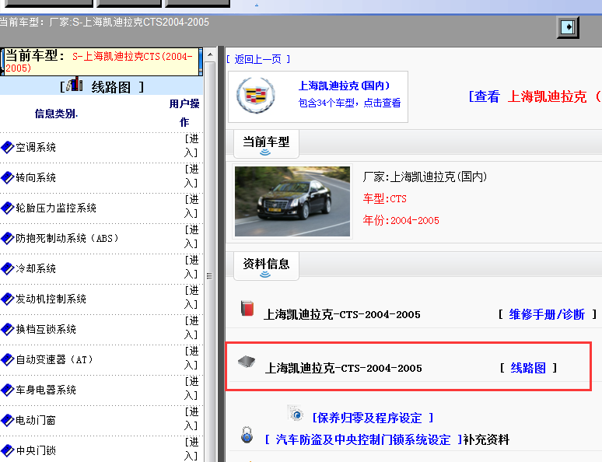This screenshot has height=462, width=602.
Task: Click the 轮胎压力监控系统 row label
Action: [56, 208]
